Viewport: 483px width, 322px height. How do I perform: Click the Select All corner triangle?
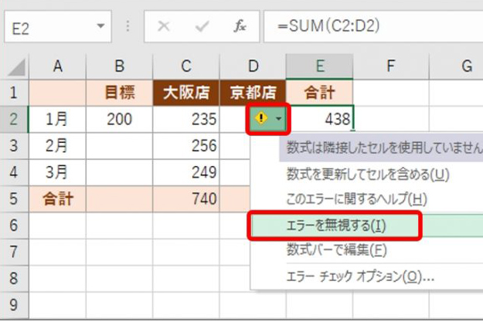click(x=16, y=67)
